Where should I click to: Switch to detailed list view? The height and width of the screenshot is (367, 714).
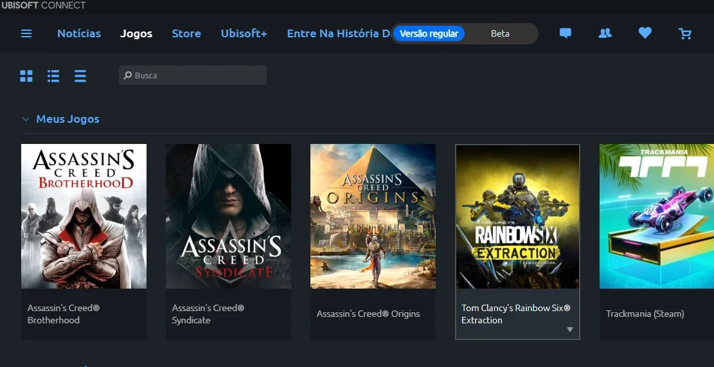53,76
